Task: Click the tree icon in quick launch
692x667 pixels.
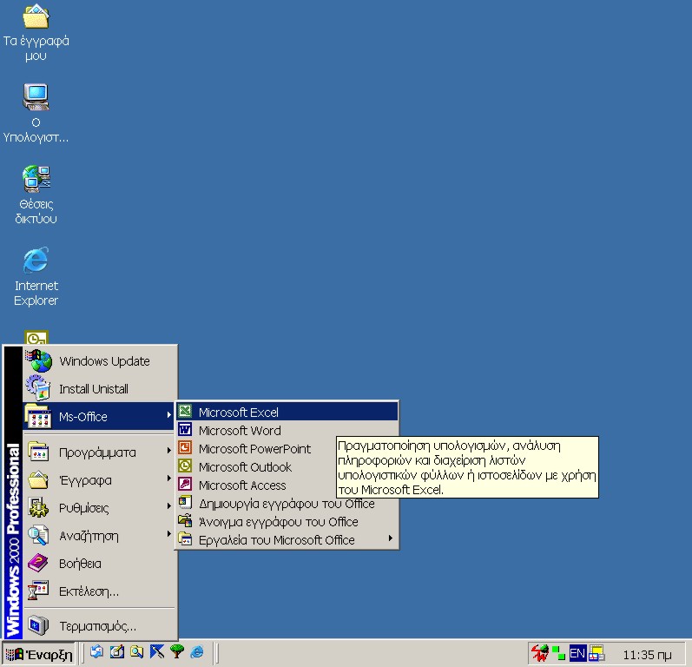Action: click(177, 652)
